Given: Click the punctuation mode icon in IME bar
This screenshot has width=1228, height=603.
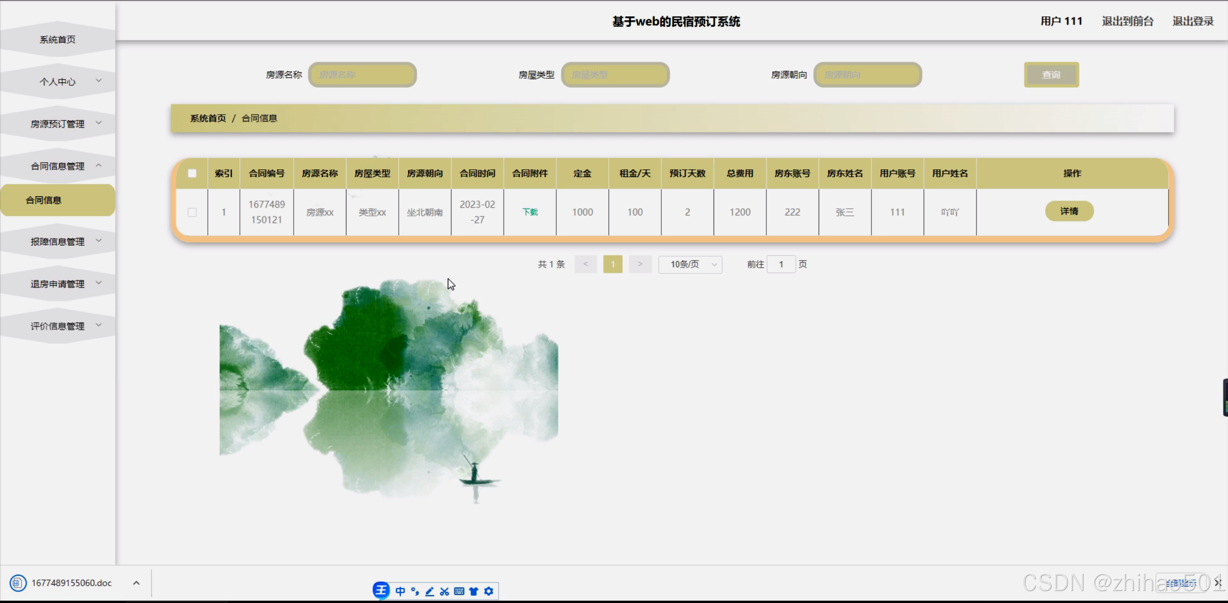Looking at the screenshot, I should (415, 591).
